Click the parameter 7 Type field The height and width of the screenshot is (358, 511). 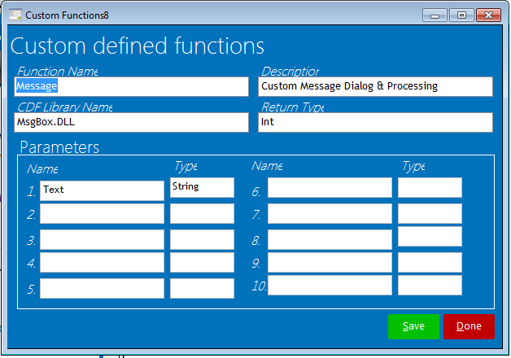430,214
